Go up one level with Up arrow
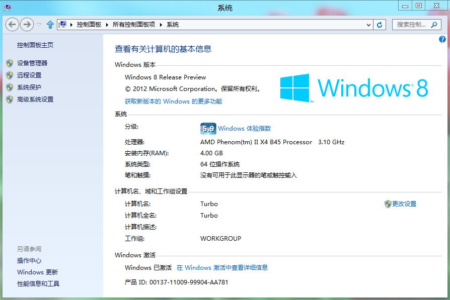The image size is (450, 300). click(x=50, y=25)
